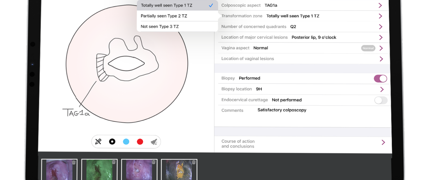Open Transformation zone row chevron

click(x=380, y=16)
